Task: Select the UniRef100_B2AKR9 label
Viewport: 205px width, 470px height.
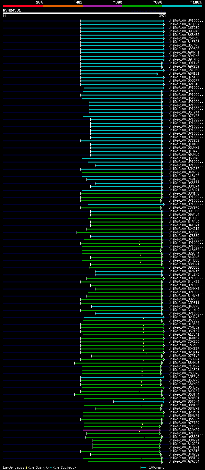Action: click(184, 430)
